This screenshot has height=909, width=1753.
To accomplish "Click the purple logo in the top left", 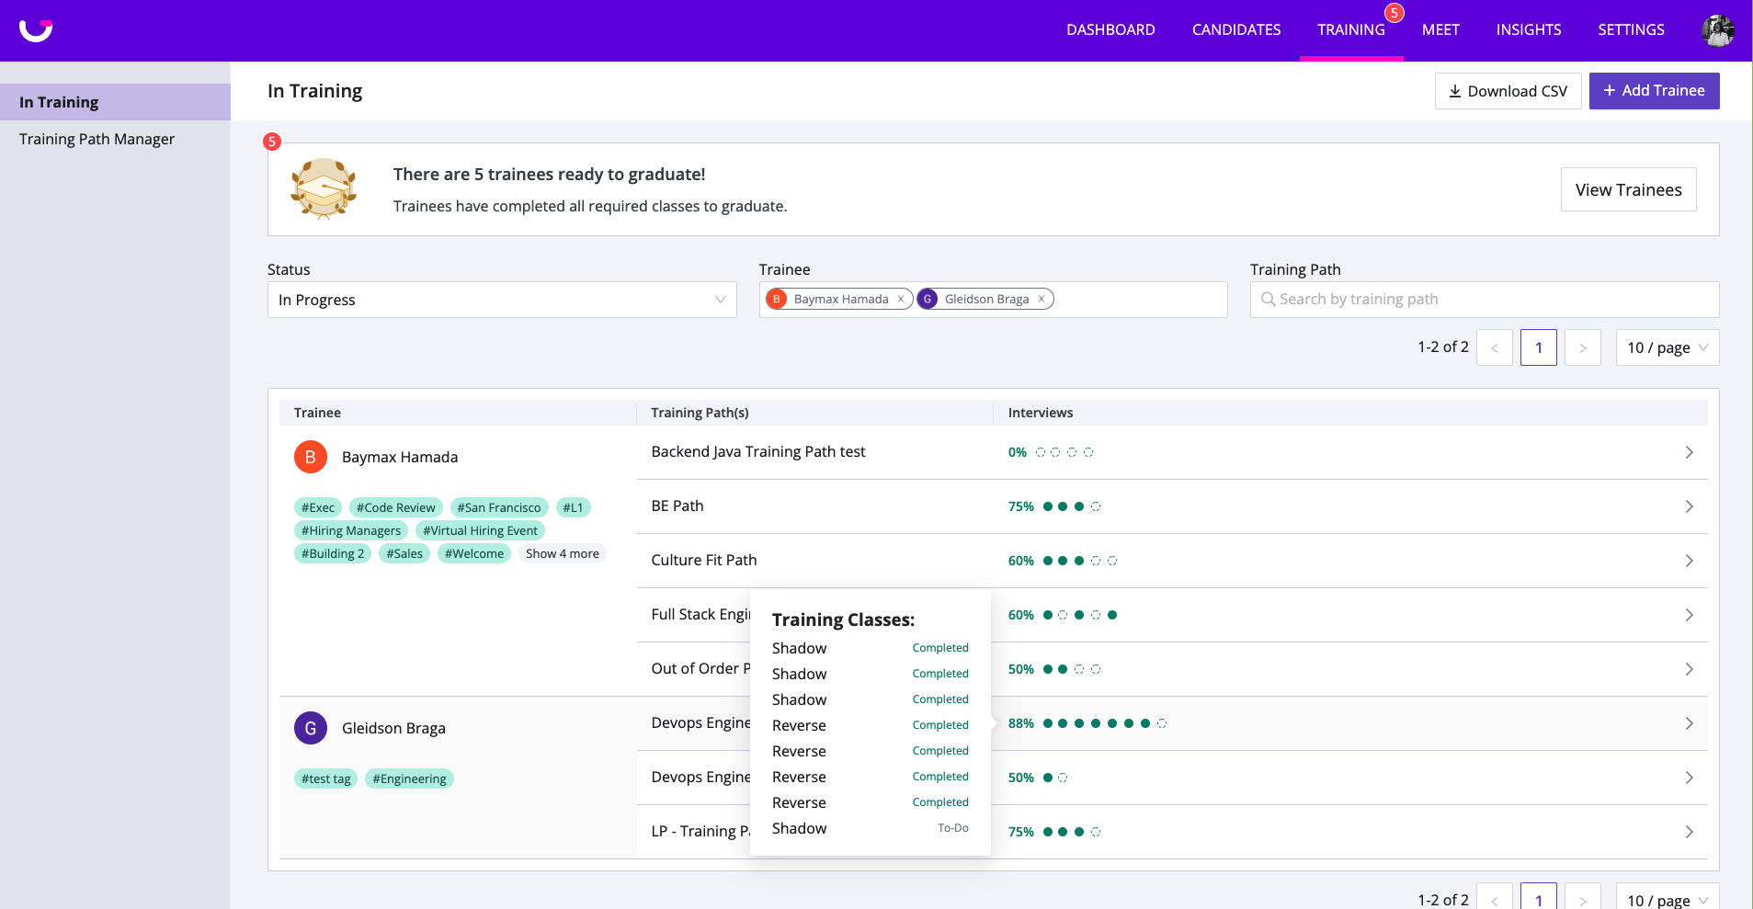I will coord(34,29).
